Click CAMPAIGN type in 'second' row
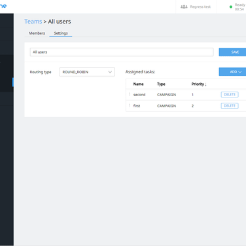 (x=166, y=95)
